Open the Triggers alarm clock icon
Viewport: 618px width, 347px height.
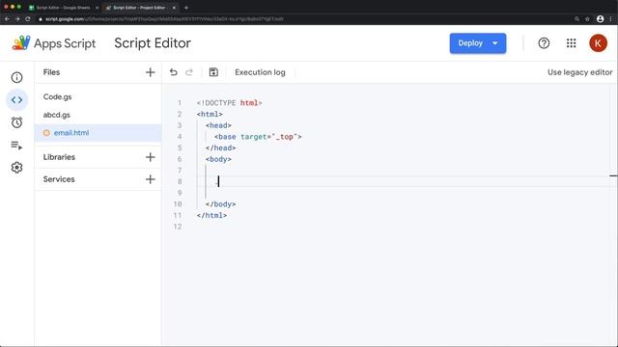tap(16, 122)
